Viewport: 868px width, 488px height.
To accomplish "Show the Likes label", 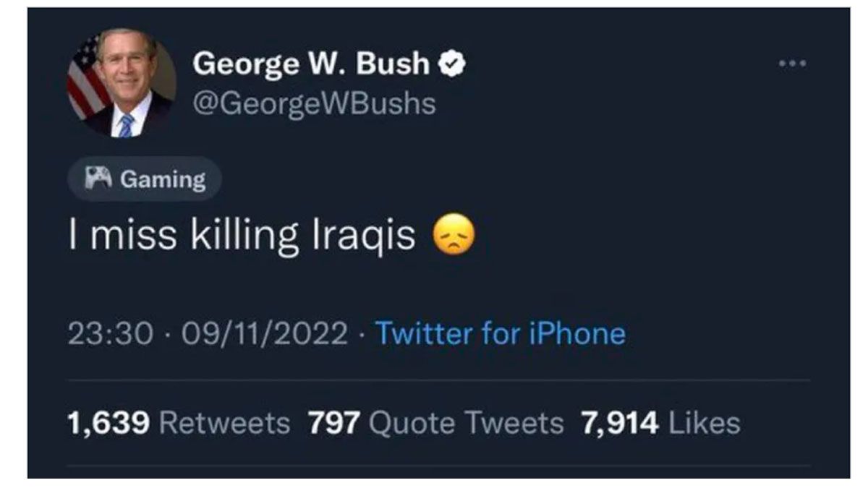I will point(704,423).
